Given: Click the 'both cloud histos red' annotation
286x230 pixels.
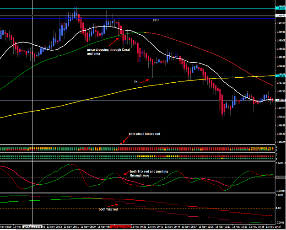Looking at the screenshot, I should point(144,134).
